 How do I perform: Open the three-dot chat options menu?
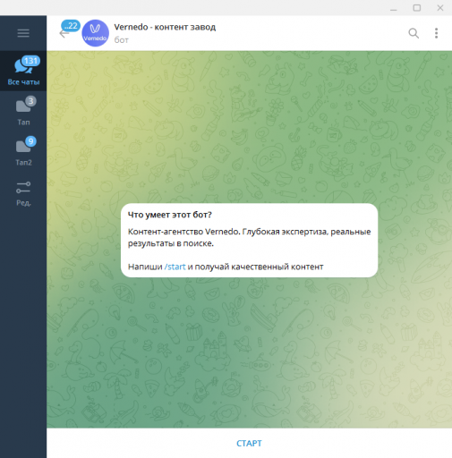(436, 33)
